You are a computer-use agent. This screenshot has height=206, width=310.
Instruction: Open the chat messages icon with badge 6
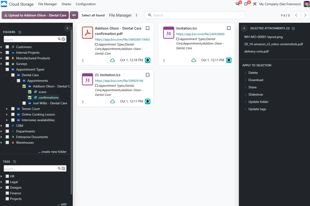point(238,4)
